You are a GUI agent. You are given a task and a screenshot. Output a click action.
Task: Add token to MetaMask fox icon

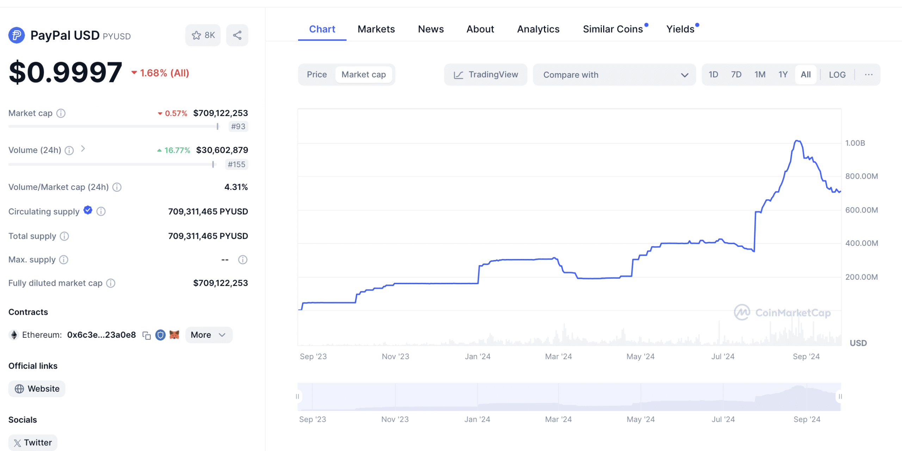[174, 335]
